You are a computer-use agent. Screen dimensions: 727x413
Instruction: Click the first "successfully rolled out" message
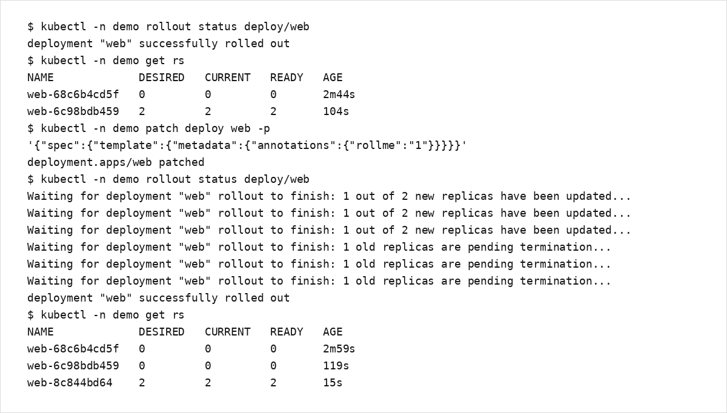point(159,44)
